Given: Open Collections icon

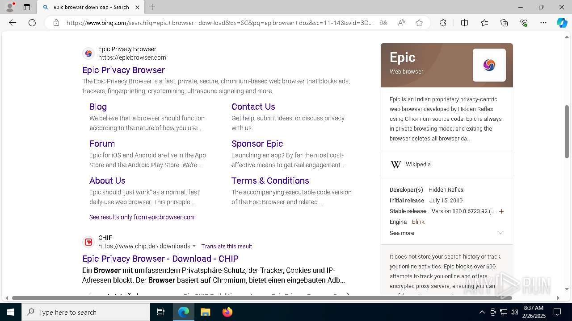Looking at the screenshot, I should (504, 23).
